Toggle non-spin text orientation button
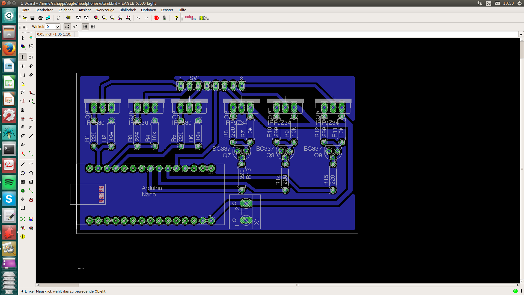This screenshot has width=524, height=295. [x=67, y=27]
